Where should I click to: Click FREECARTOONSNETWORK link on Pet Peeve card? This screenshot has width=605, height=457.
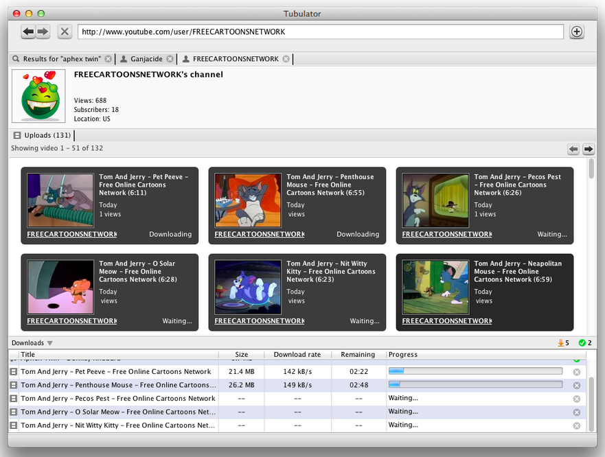click(72, 234)
